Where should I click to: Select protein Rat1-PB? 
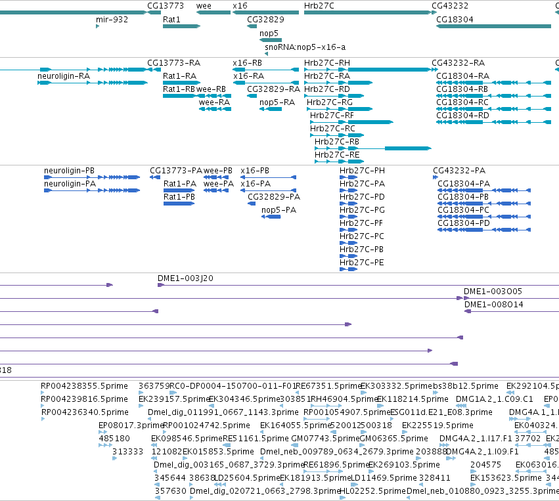(179, 198)
